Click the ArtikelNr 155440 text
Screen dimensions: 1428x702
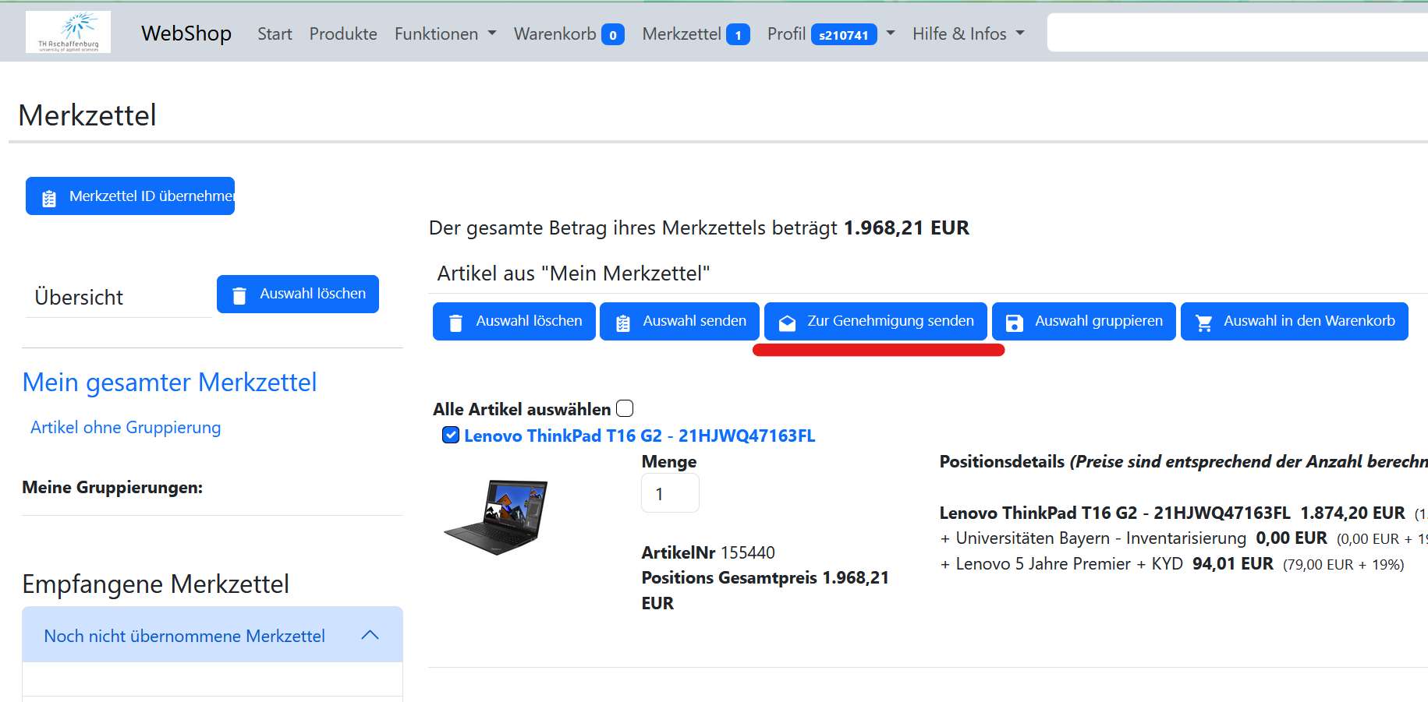coord(708,552)
